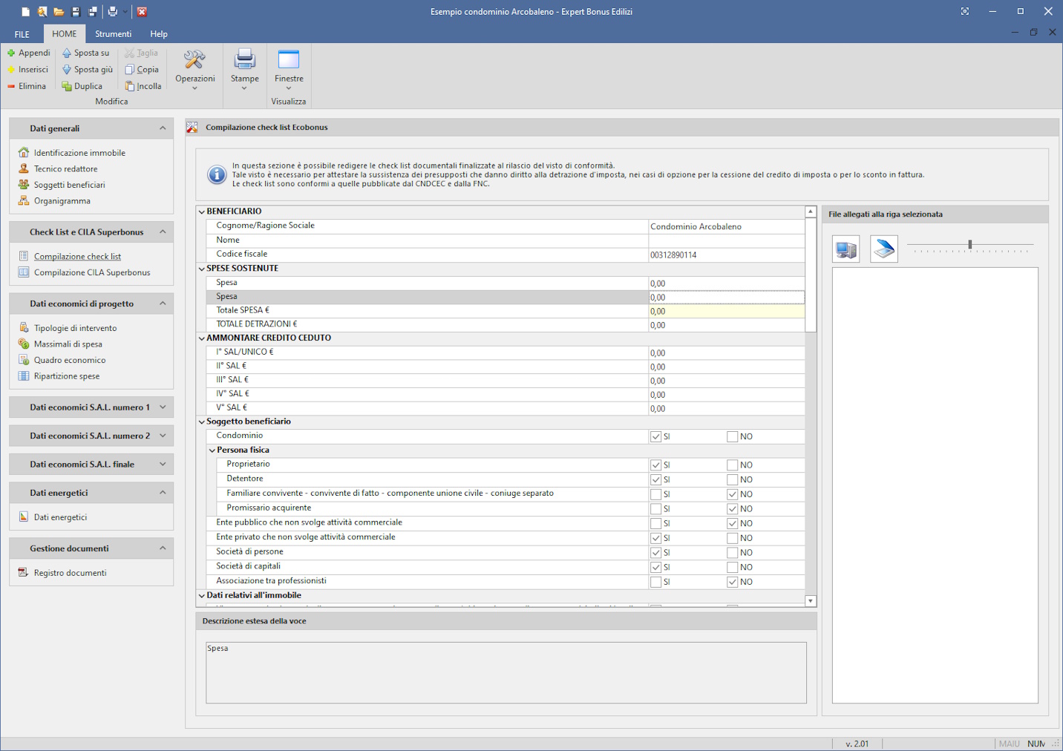Open Tecnico redattore from sidebar

65,169
